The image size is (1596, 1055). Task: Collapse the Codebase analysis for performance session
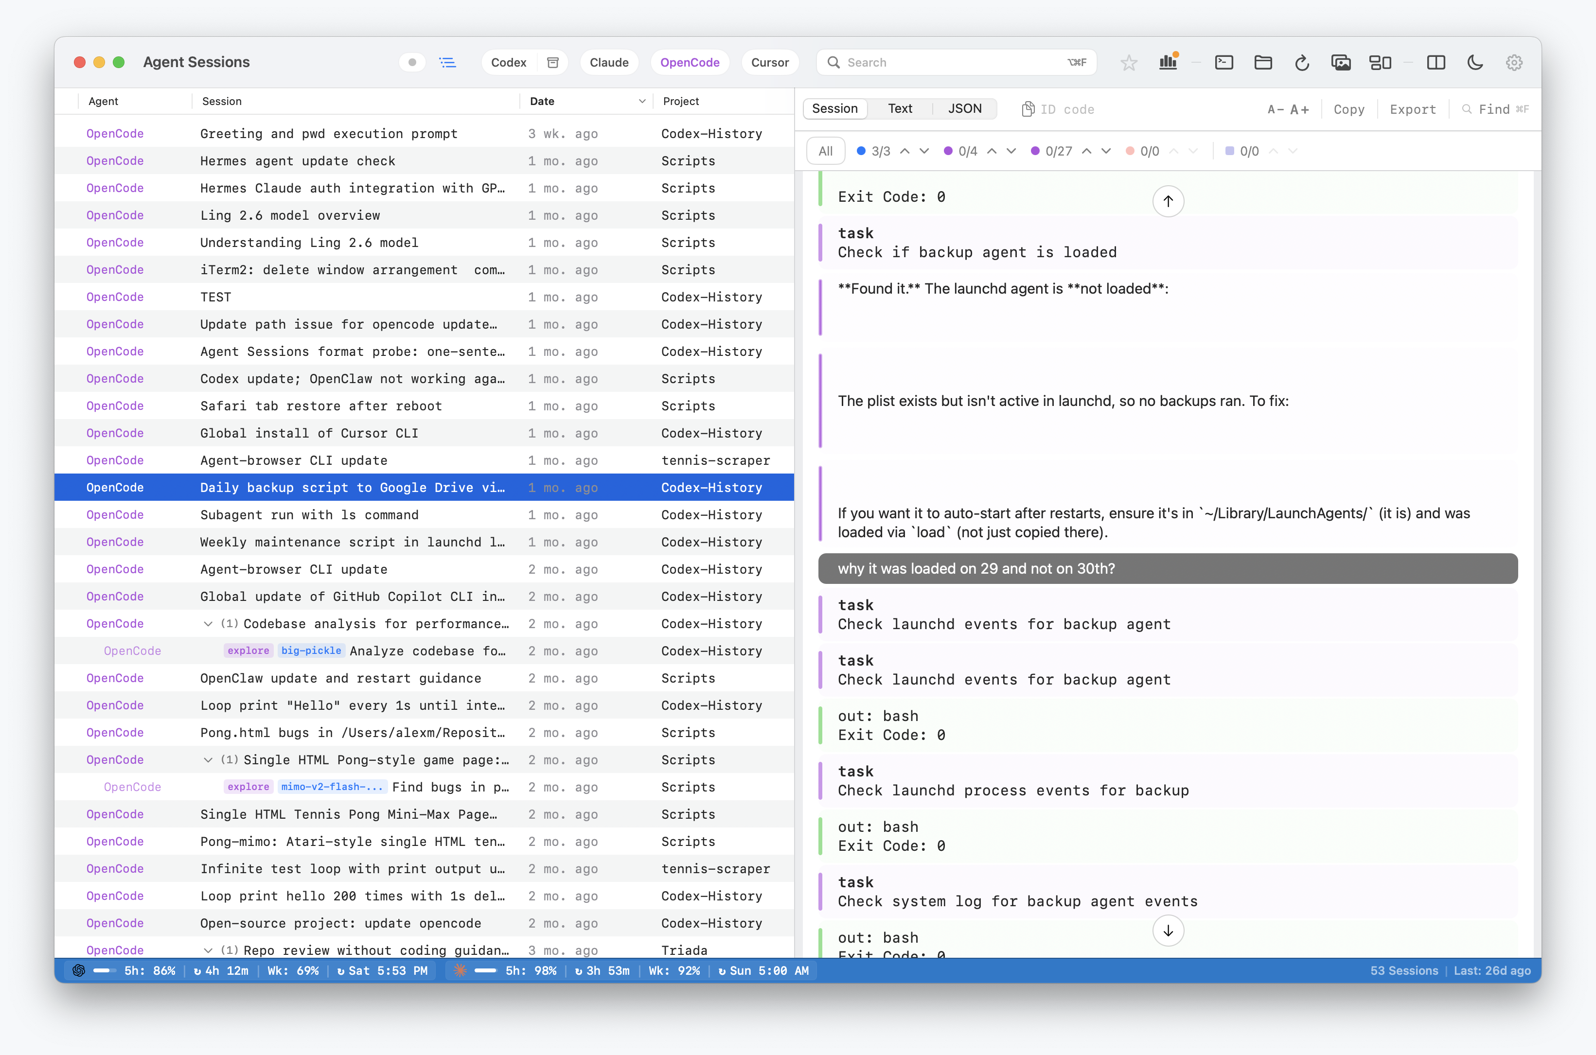point(208,624)
